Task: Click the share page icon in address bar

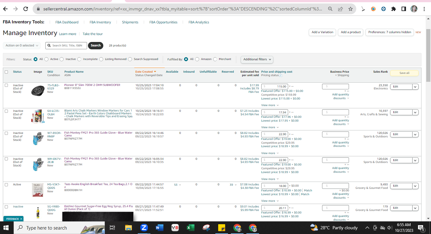Action: pos(340,9)
